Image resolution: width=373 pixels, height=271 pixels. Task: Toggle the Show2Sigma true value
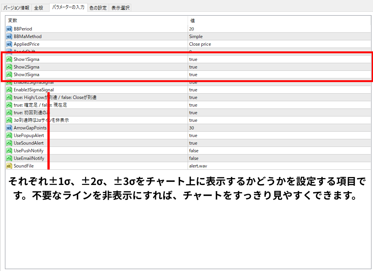pyautogui.click(x=193, y=67)
